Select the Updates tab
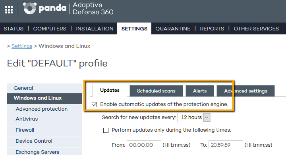 pos(110,90)
